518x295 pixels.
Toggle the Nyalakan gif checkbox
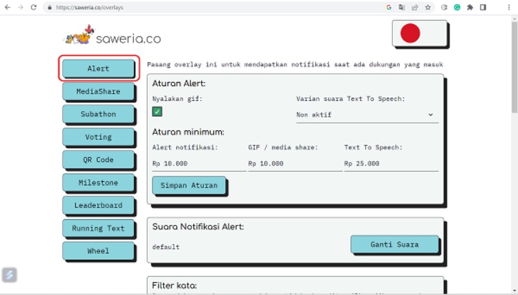pos(157,112)
